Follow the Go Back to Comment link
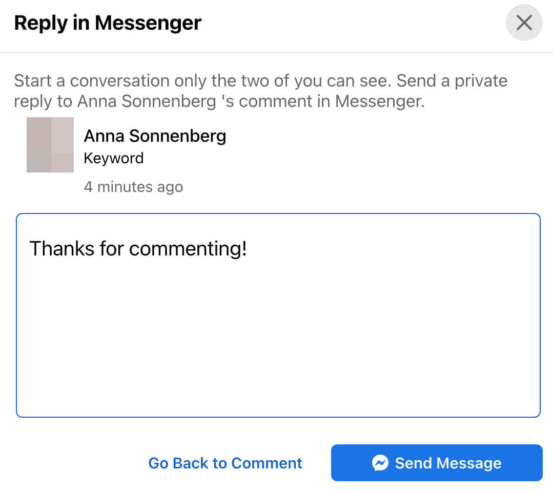Image resolution: width=553 pixels, height=493 pixels. point(225,463)
